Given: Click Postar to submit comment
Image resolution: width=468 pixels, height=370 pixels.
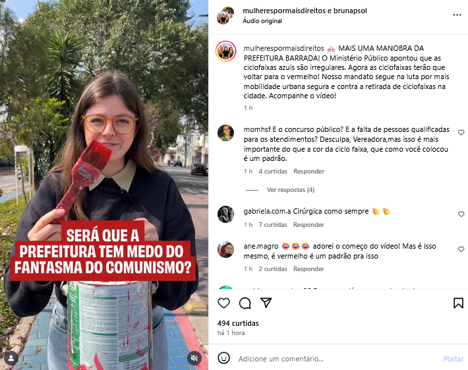Looking at the screenshot, I should (453, 359).
